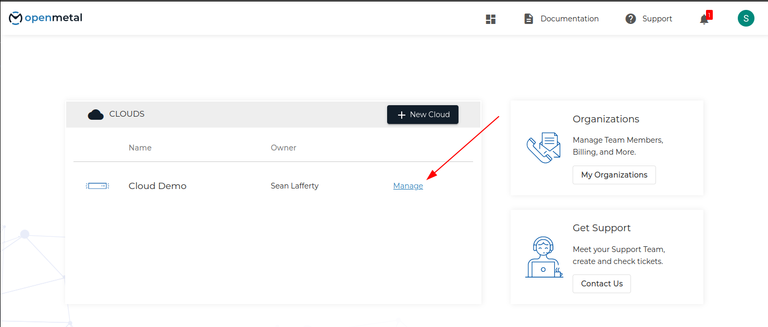Click the owner Sean Lafferty
This screenshot has width=768, height=327.
coord(294,186)
